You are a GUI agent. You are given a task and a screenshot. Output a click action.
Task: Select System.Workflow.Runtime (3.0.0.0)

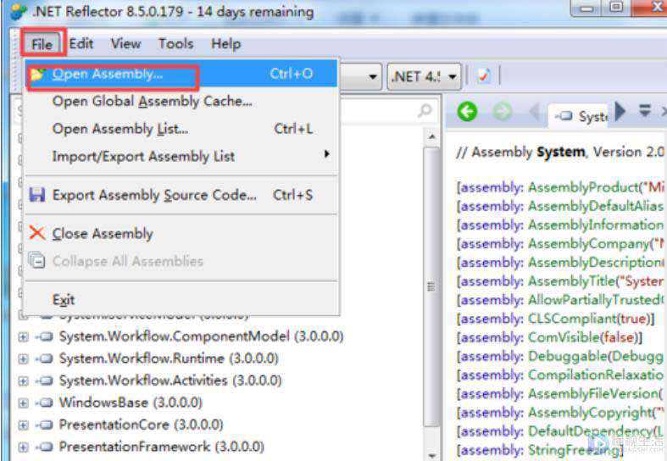(169, 358)
